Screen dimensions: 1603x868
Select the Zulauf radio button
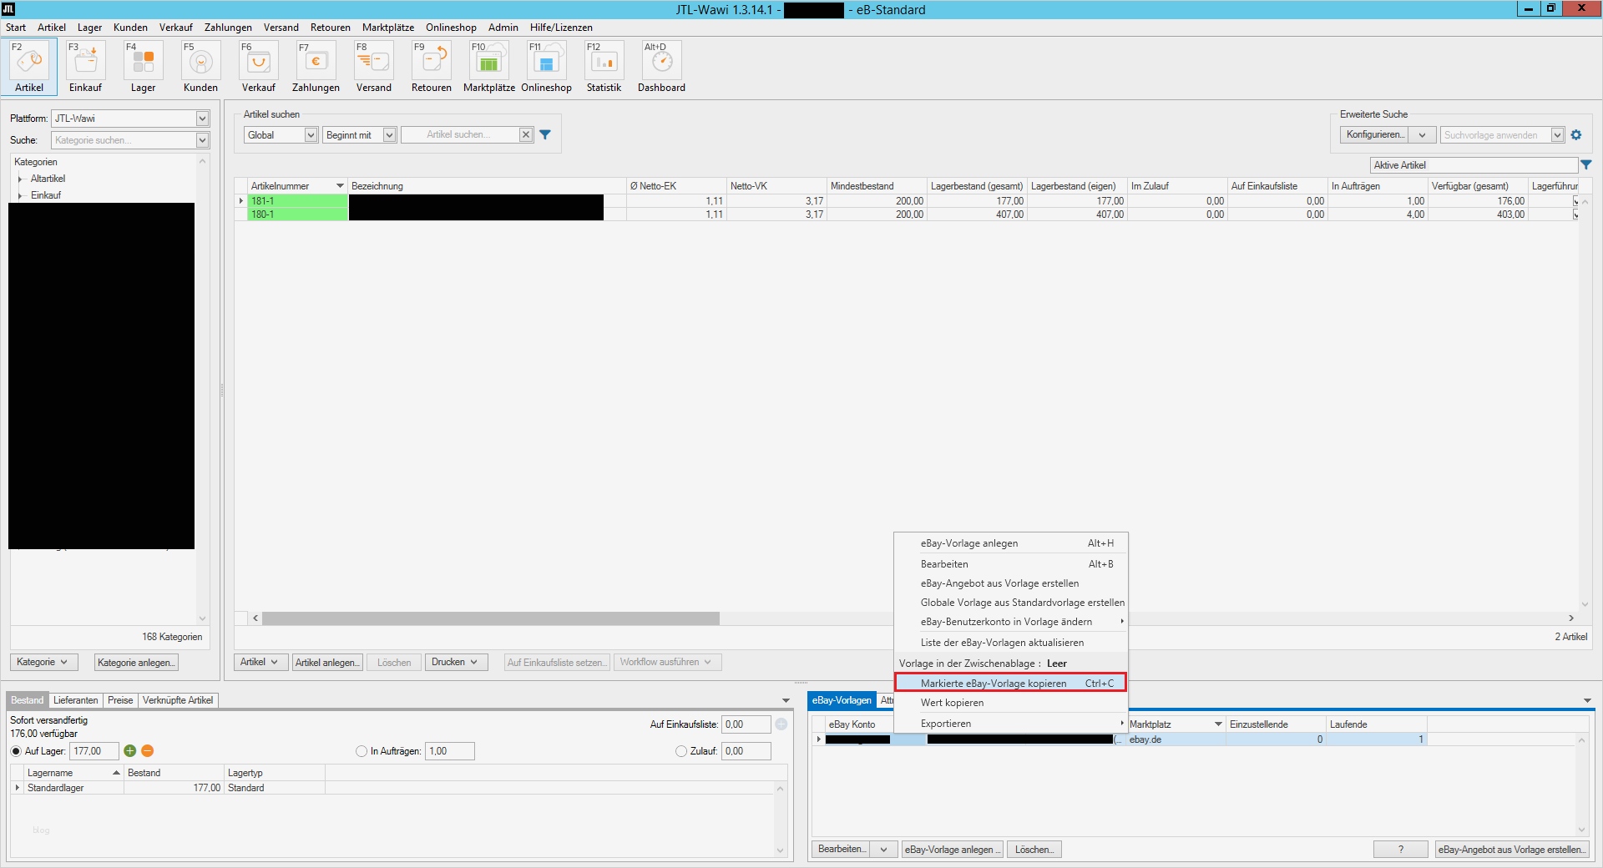pos(681,751)
